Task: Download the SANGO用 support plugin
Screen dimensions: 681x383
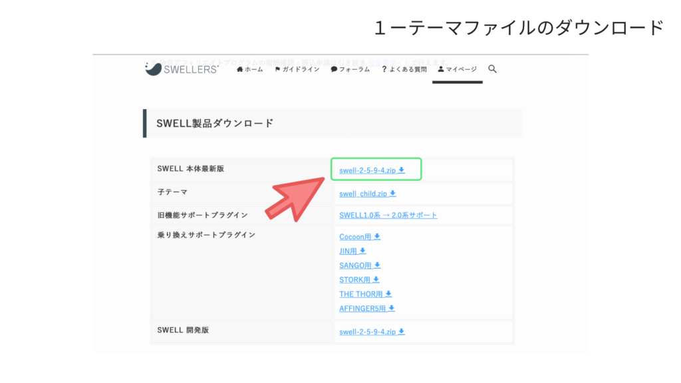Action: (360, 265)
